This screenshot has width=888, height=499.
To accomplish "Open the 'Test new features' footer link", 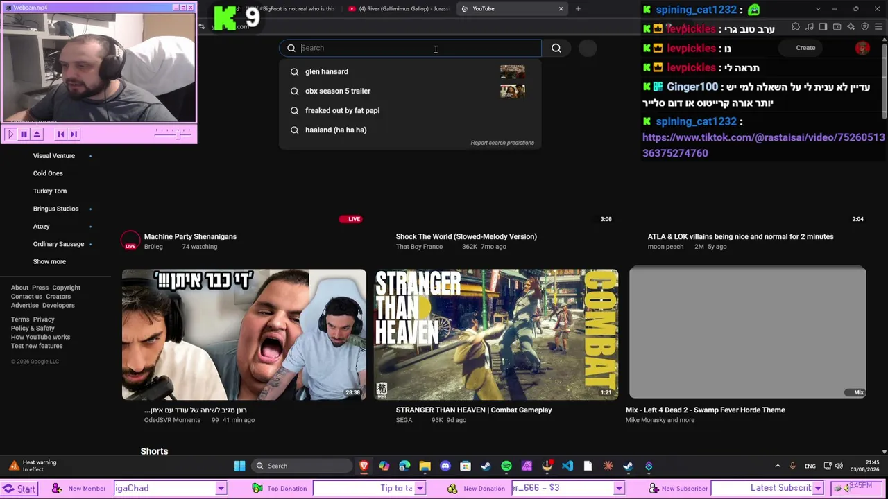I will click(37, 346).
